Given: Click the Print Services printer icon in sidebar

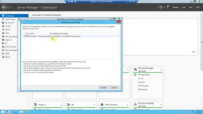Looking at the screenshot, I should coord(3,47).
